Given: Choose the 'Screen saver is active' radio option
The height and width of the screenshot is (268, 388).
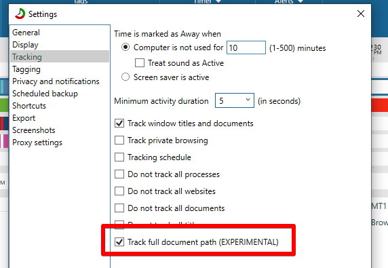Looking at the screenshot, I should tap(125, 77).
